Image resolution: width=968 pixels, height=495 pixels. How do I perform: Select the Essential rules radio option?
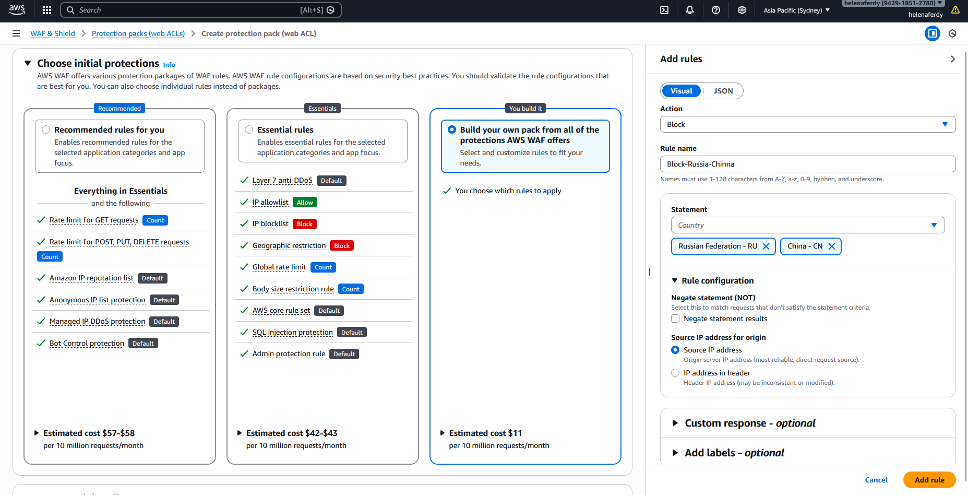coord(249,129)
